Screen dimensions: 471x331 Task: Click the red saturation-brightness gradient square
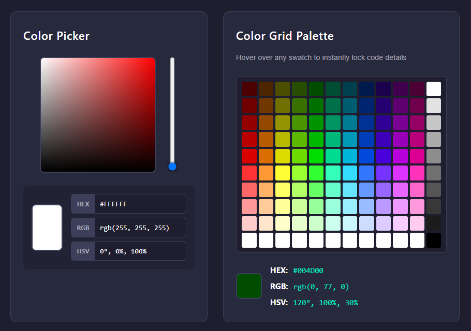coord(98,115)
